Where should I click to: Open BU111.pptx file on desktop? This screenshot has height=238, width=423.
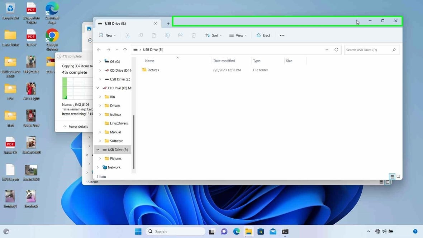pos(10,172)
